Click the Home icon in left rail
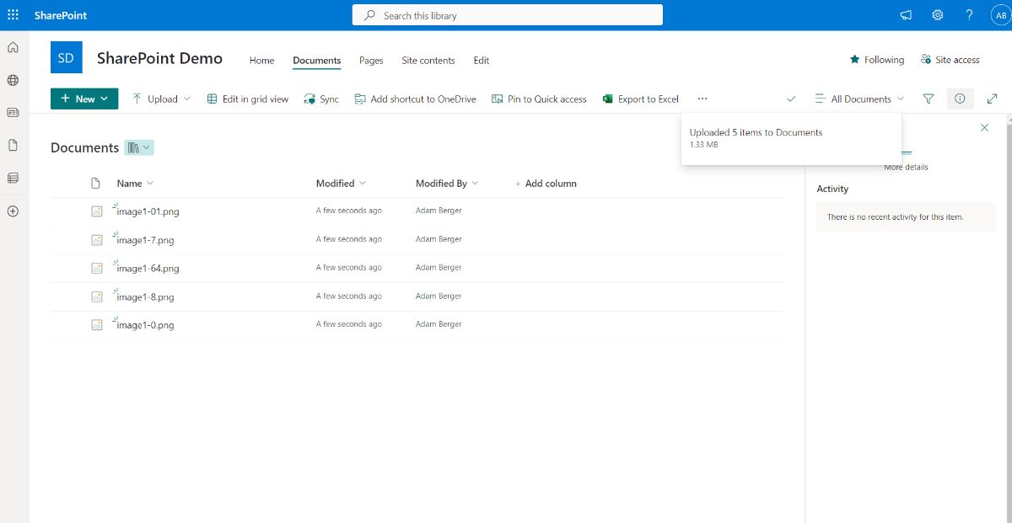Image resolution: width=1012 pixels, height=523 pixels. click(13, 48)
